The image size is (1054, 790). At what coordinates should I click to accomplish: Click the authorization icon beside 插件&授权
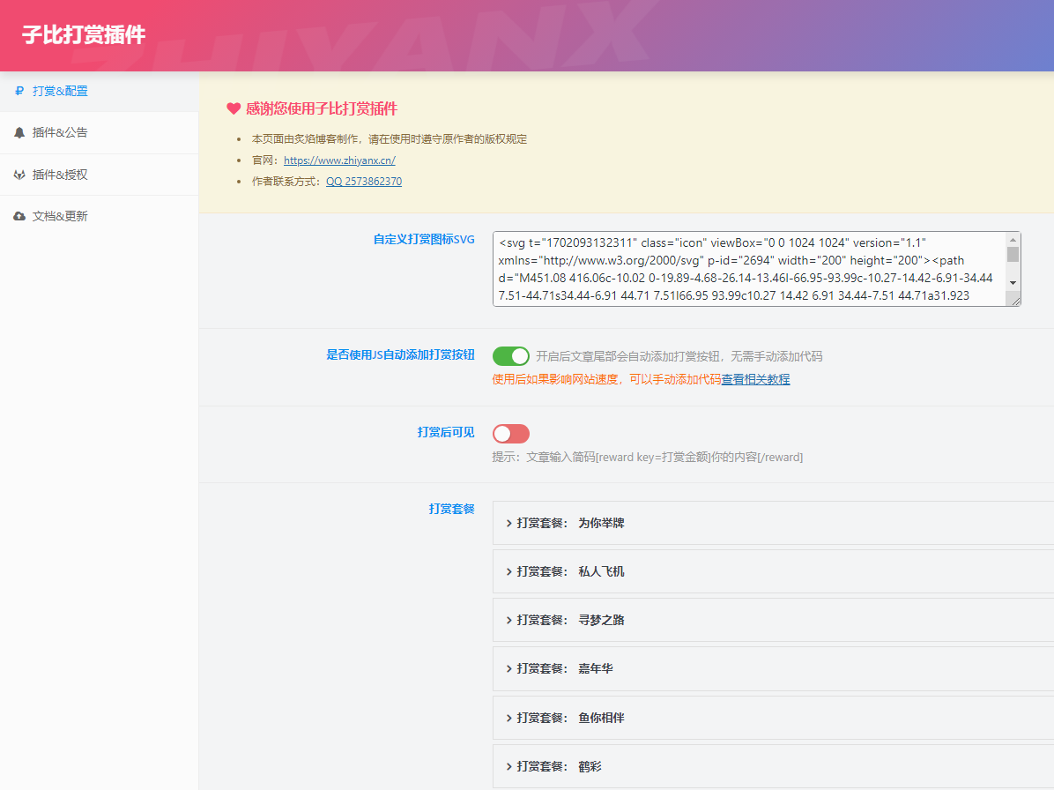coord(18,174)
